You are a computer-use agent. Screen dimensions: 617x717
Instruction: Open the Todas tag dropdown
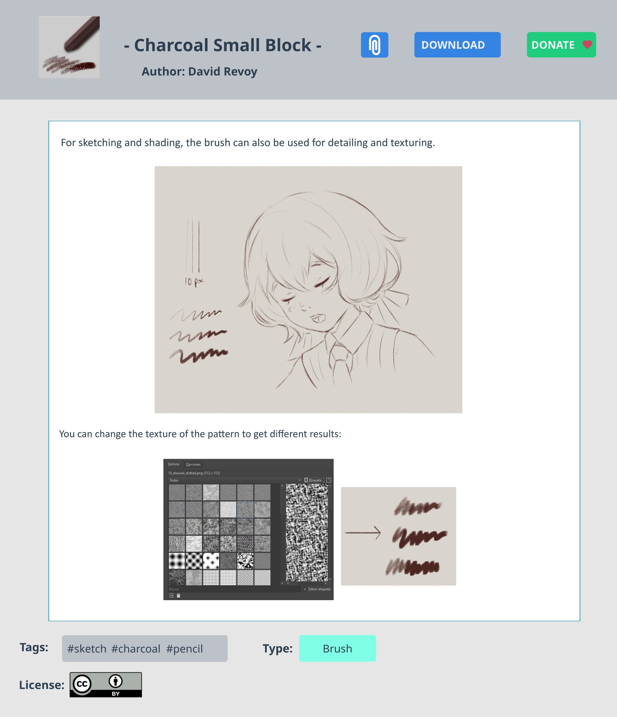235,480
